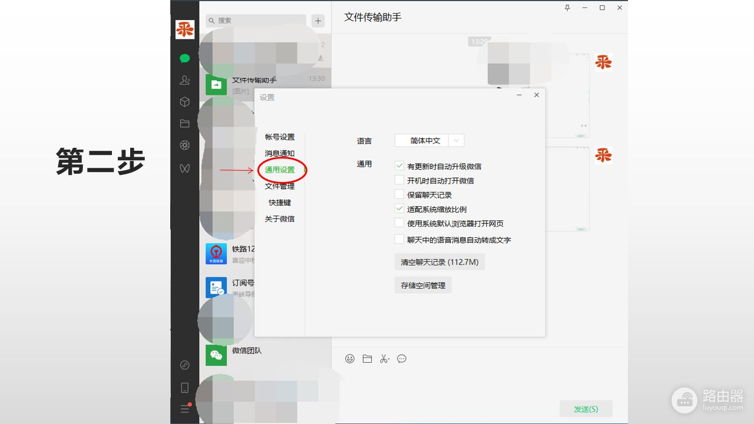754x424 pixels.
Task: Switch to 帐号设置 settings tab
Action: click(x=280, y=137)
